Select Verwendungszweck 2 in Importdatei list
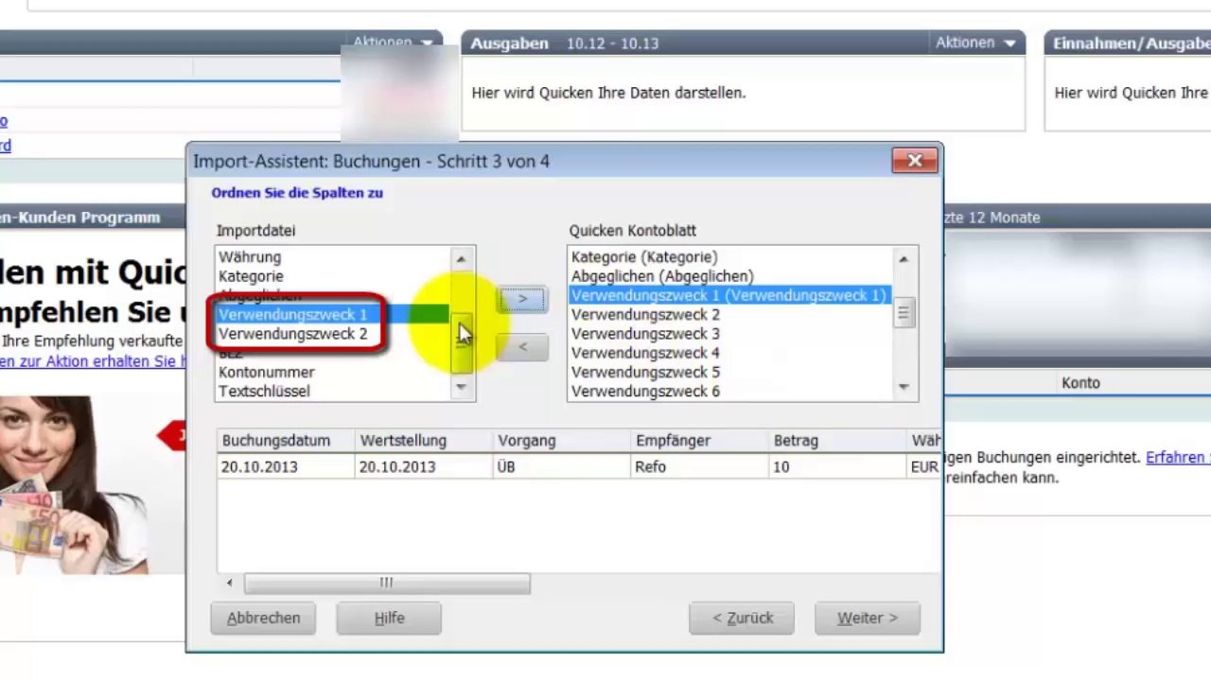The height and width of the screenshot is (681, 1211). point(333,334)
